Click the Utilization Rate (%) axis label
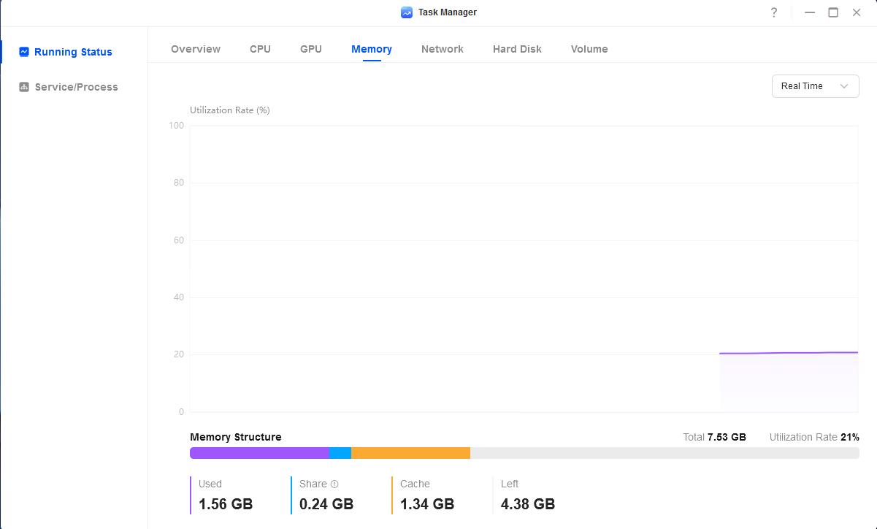The height and width of the screenshot is (529, 877). coord(230,110)
